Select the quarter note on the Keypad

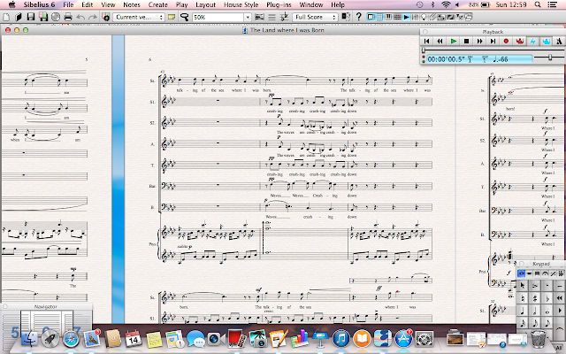(x=523, y=311)
